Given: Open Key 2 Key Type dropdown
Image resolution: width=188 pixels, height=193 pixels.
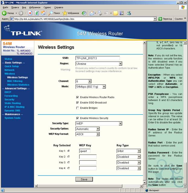Looking at the screenshot, I should 129,157.
